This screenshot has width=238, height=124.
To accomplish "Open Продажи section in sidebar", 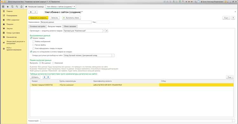I will click(x=10, y=24).
